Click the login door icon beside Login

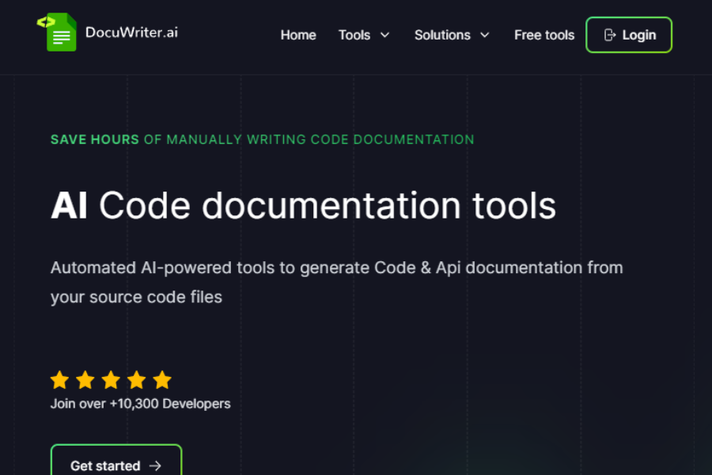[x=609, y=35]
